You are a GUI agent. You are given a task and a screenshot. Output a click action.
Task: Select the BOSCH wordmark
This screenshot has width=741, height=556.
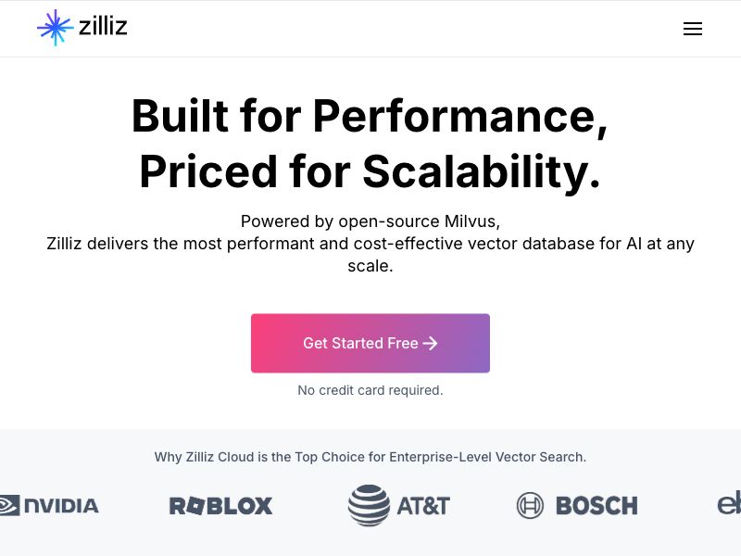pos(597,506)
